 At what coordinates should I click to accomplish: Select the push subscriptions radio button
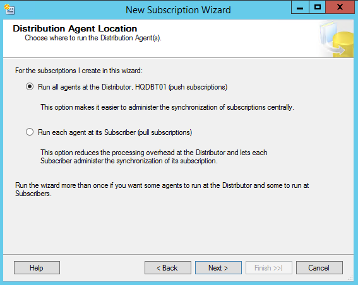click(x=30, y=87)
